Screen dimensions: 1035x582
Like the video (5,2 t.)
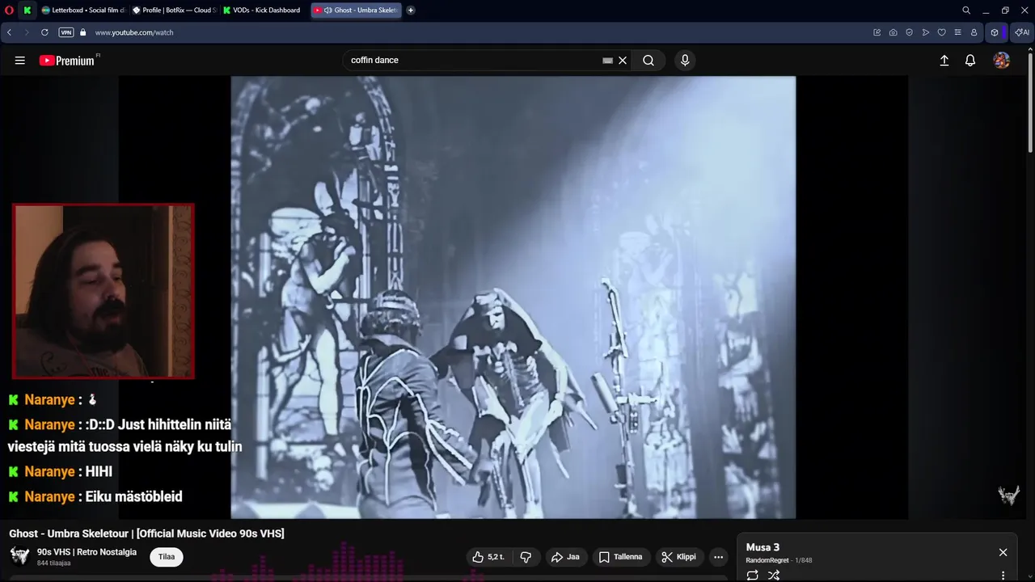(488, 557)
